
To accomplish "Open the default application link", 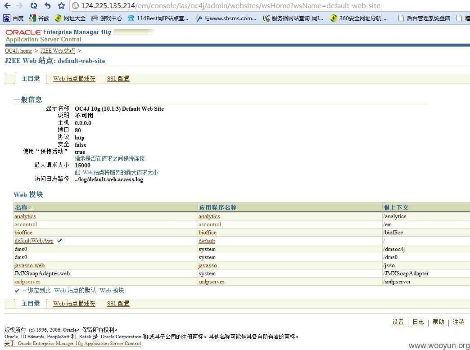I will click(x=207, y=241).
